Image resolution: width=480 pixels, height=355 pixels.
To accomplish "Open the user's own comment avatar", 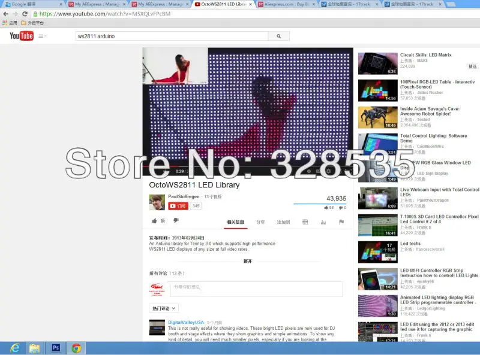I will (x=157, y=289).
